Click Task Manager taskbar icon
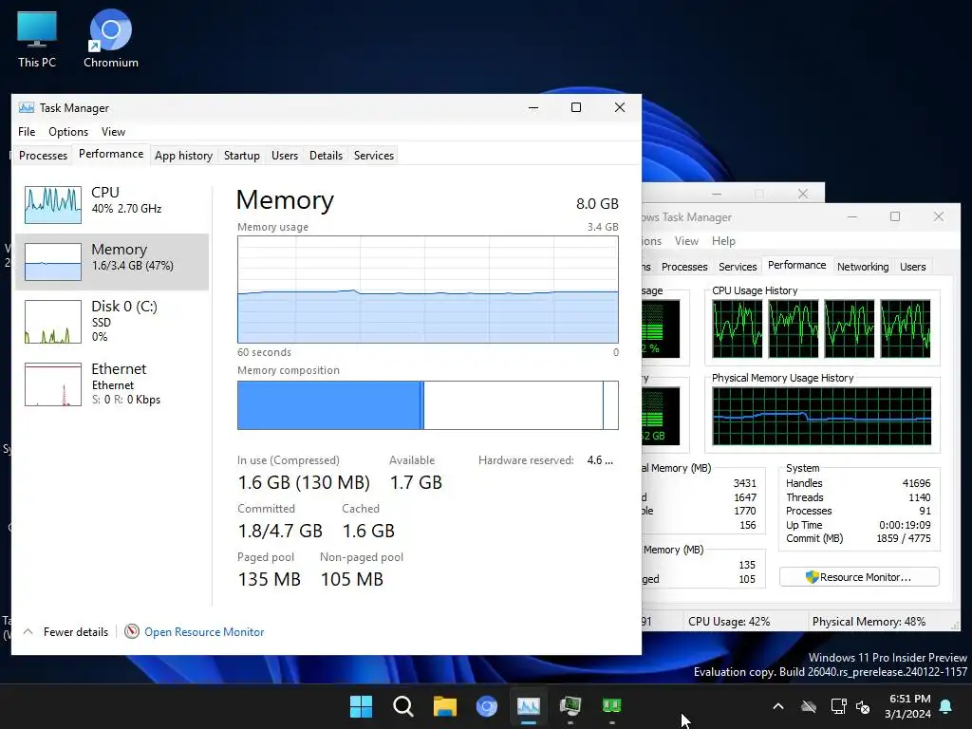Viewport: 972px width, 729px height. point(529,706)
